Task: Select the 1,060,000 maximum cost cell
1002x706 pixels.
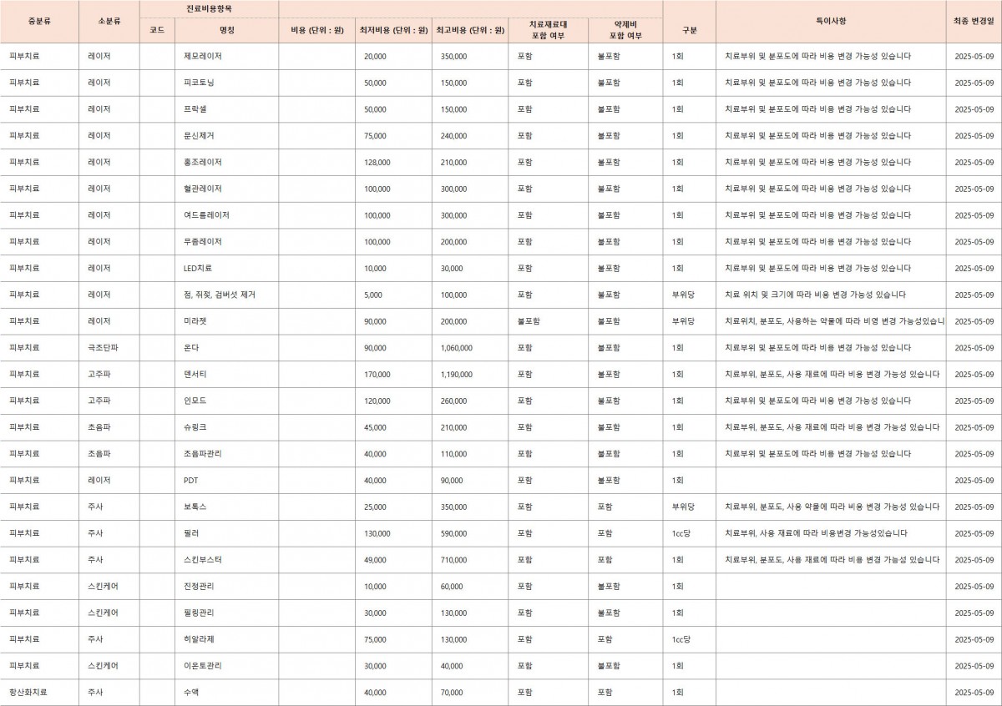Action: 456,348
